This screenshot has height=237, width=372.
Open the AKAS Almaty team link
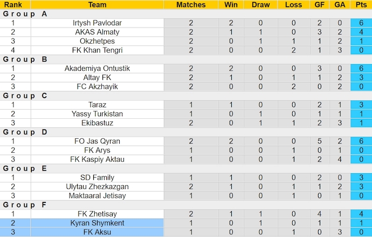(97, 32)
